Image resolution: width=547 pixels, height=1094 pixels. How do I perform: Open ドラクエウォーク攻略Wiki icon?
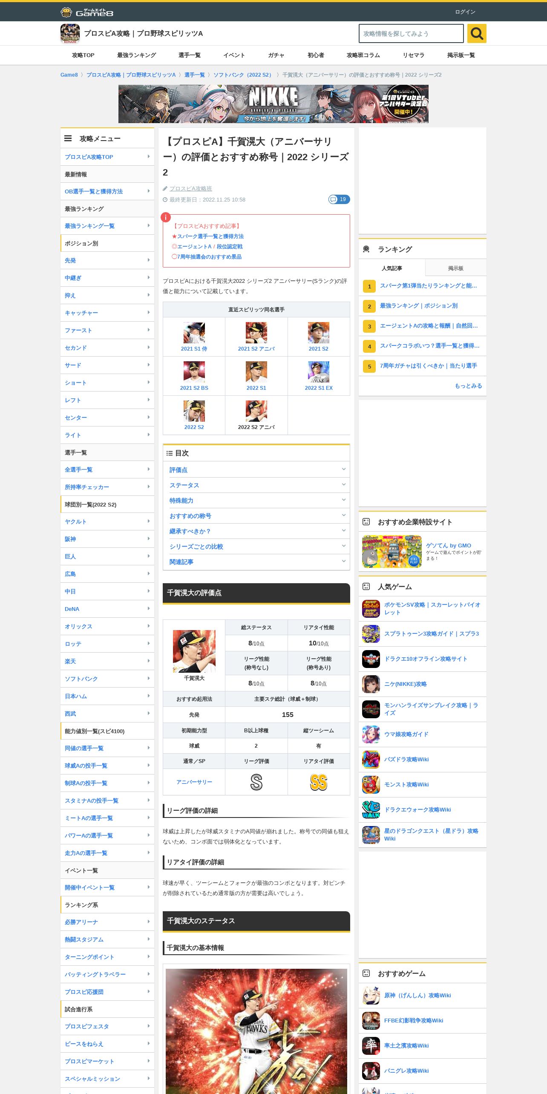pyautogui.click(x=371, y=810)
